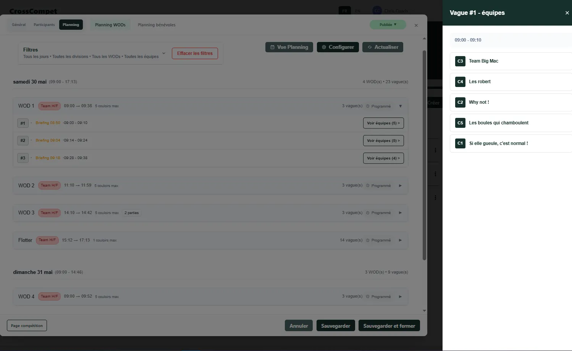Viewport: 572px width, 351px height.
Task: Open the Planning bénévoles tab
Action: point(156,24)
